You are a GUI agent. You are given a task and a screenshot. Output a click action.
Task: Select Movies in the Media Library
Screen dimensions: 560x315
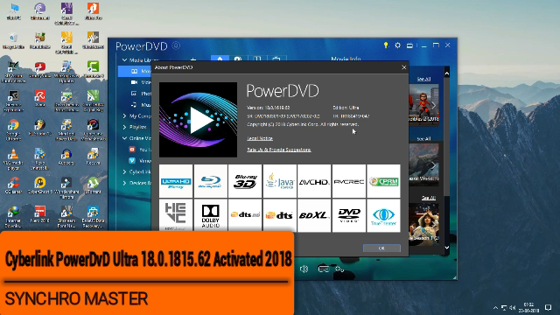(135, 72)
